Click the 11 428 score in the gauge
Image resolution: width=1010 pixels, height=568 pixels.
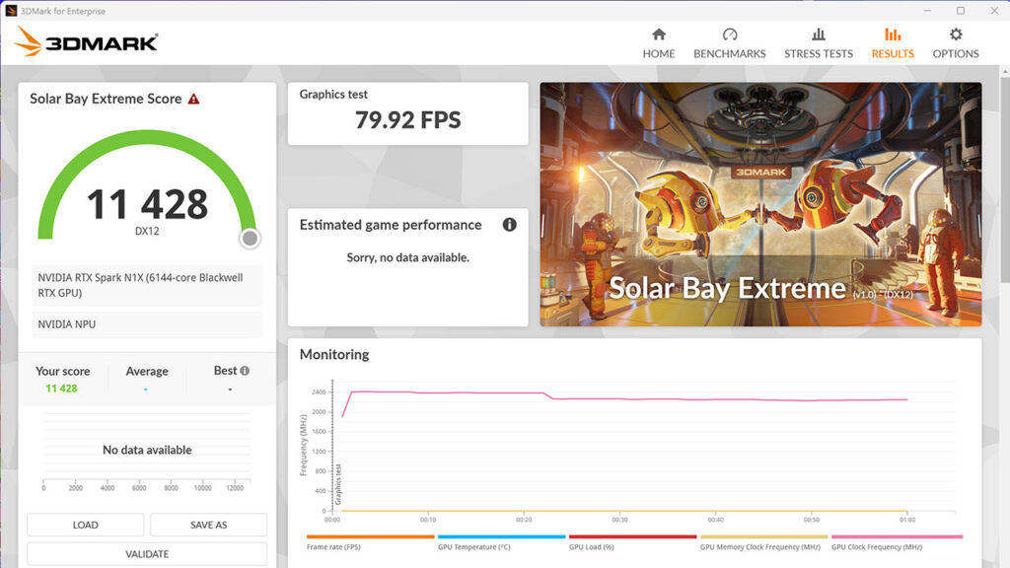(148, 204)
